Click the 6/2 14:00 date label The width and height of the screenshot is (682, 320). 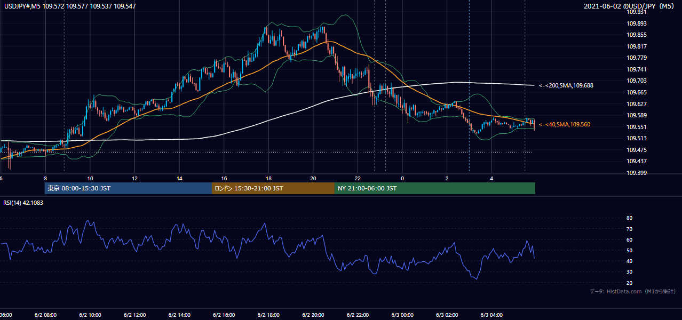(180, 315)
